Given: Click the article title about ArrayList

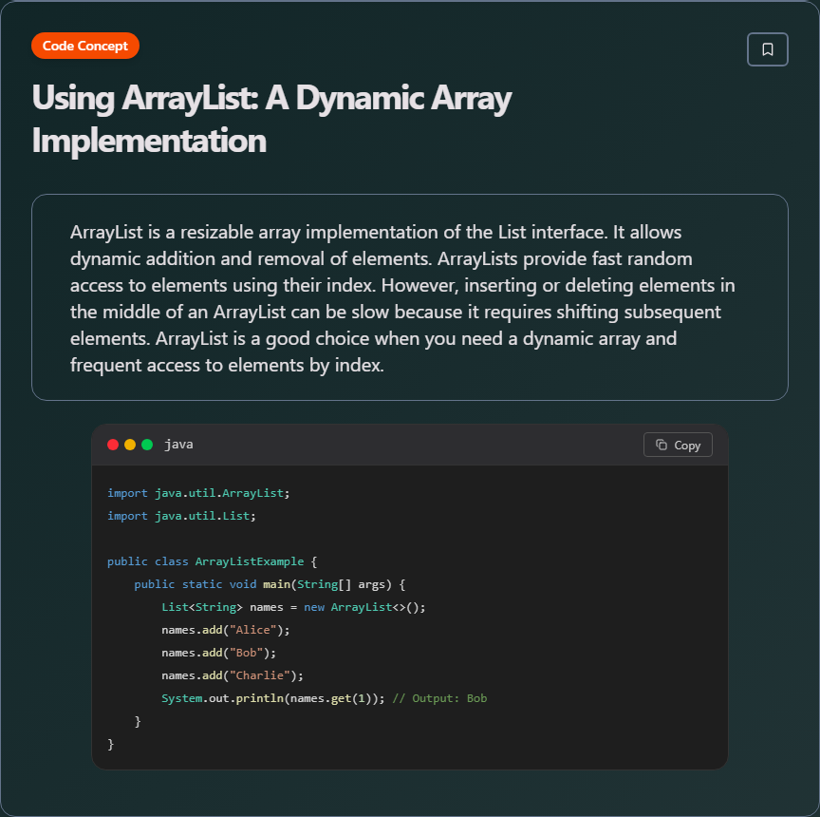Looking at the screenshot, I should point(271,119).
